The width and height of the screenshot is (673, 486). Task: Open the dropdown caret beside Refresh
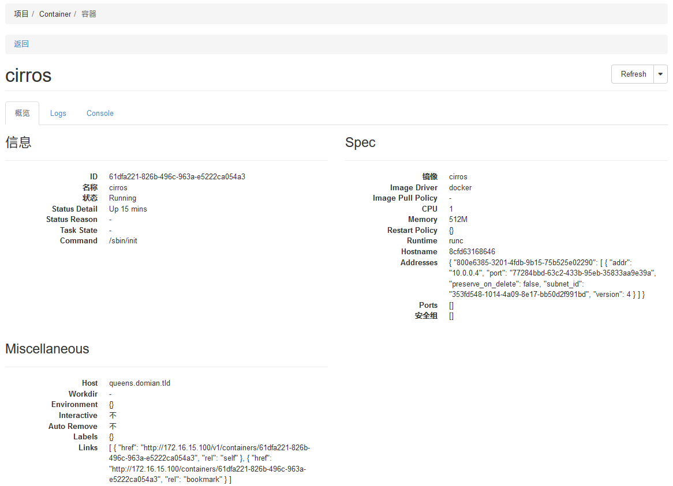coord(660,74)
